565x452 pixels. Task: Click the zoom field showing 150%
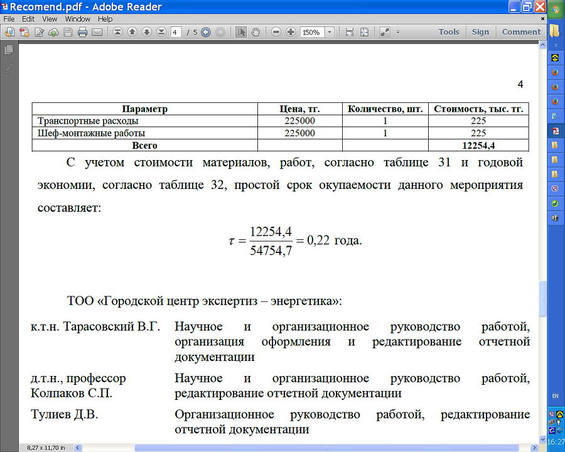(312, 33)
